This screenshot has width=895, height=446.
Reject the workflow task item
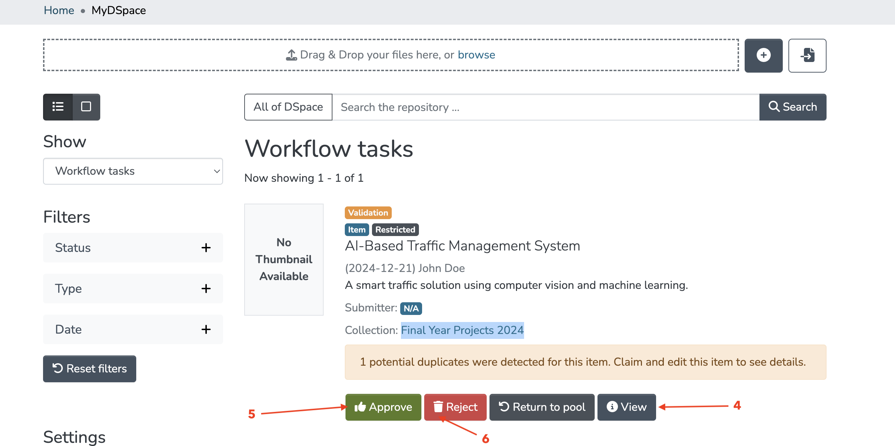click(455, 407)
